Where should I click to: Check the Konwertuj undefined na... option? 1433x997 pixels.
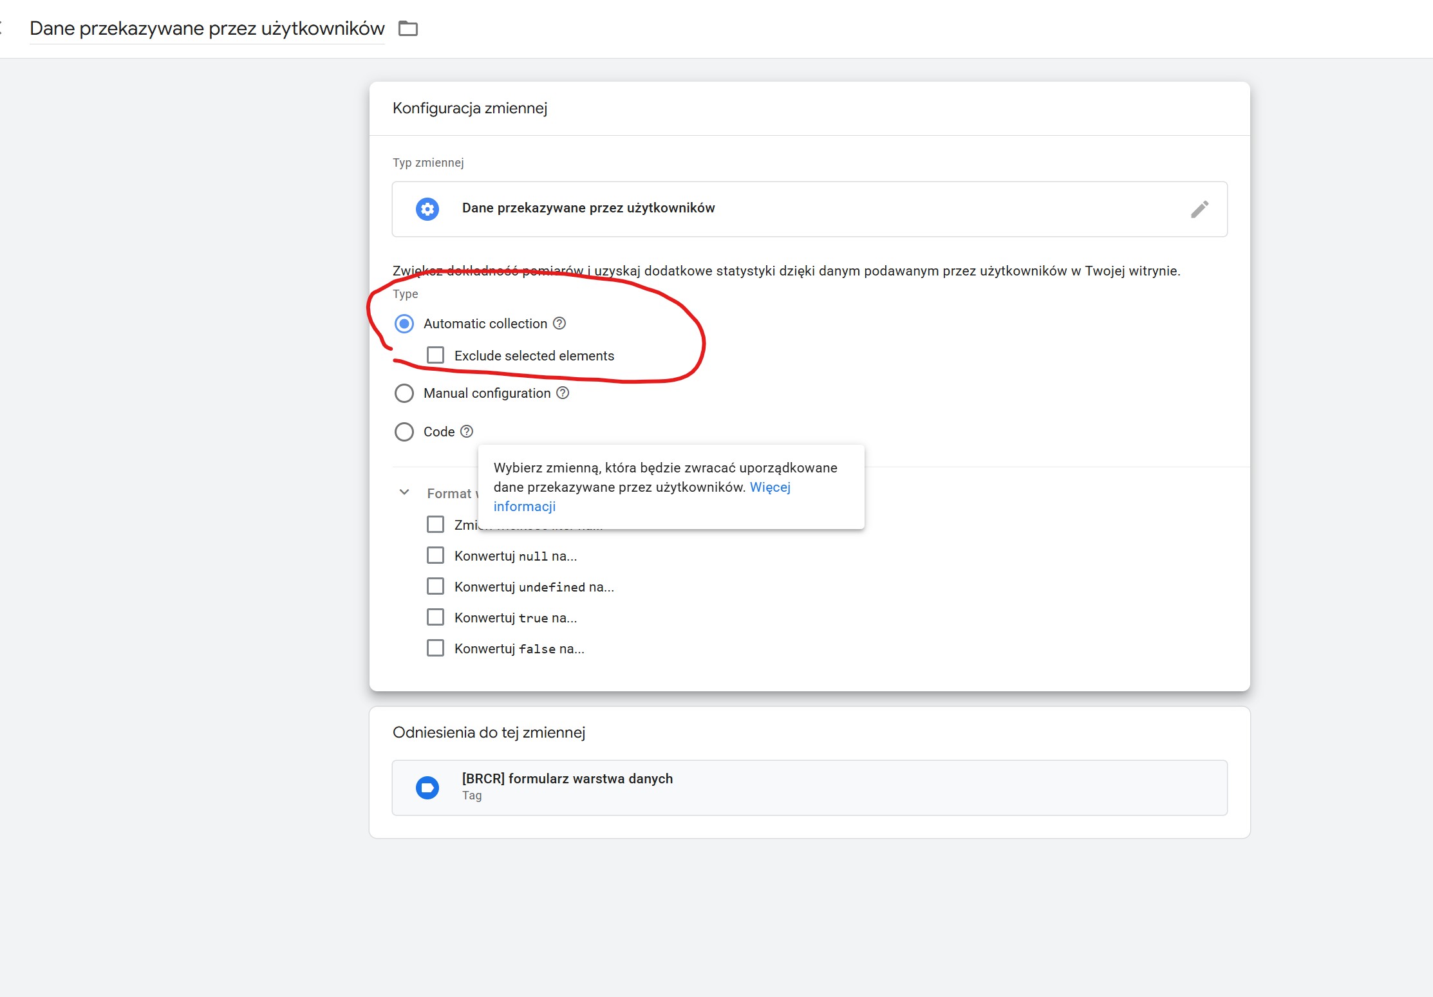pyautogui.click(x=436, y=586)
